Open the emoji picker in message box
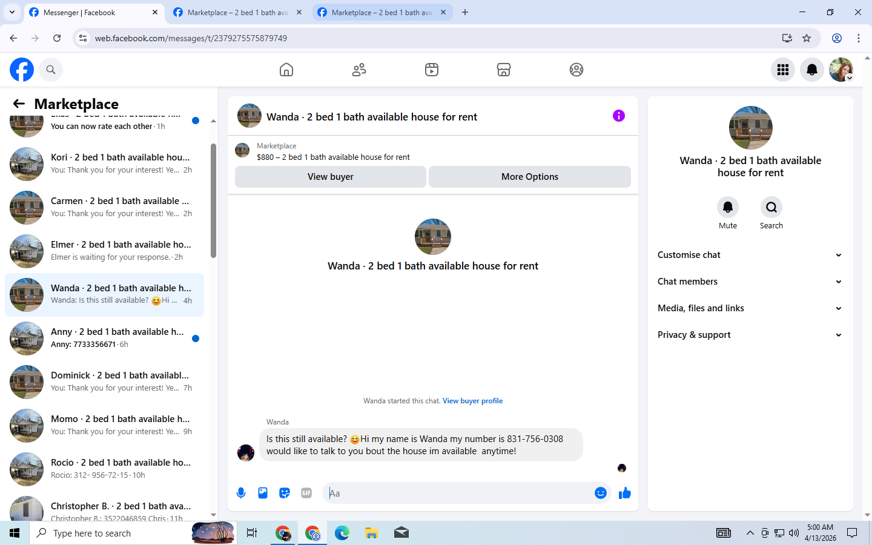This screenshot has height=545, width=872. click(x=601, y=493)
